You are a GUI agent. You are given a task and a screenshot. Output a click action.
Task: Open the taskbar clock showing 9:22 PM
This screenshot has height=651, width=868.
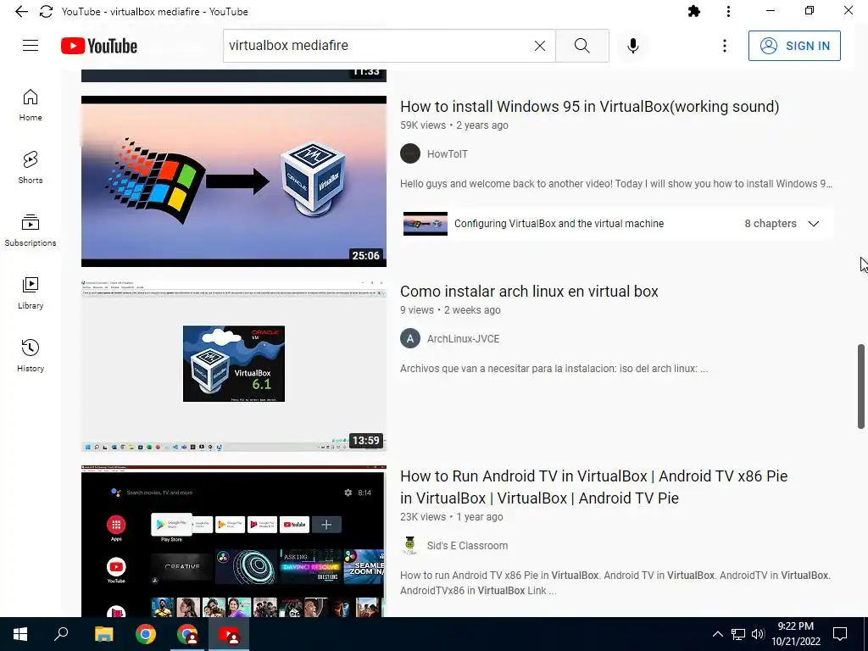tap(796, 634)
